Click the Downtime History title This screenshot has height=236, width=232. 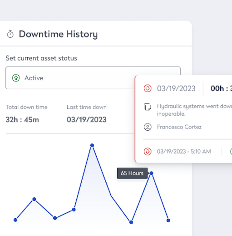coord(58,34)
